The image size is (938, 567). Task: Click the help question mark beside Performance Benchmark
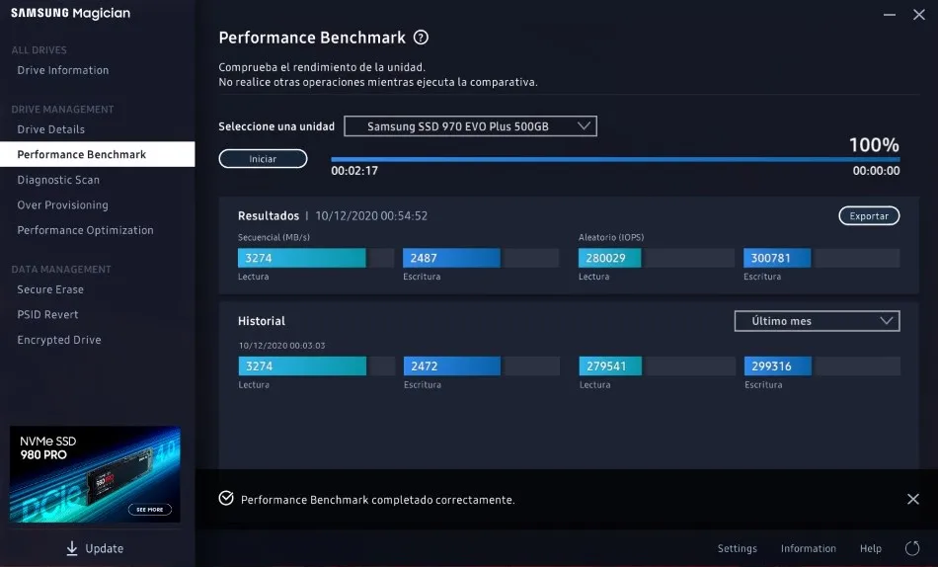tap(422, 38)
